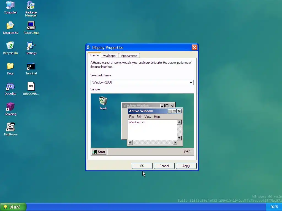Select the WELCOME markdown file icon
Viewport: 282px width, 211px height.
31,89
